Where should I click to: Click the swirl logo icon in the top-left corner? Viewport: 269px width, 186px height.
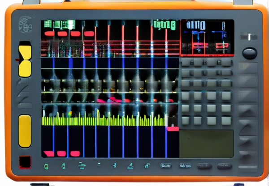pos(25,24)
